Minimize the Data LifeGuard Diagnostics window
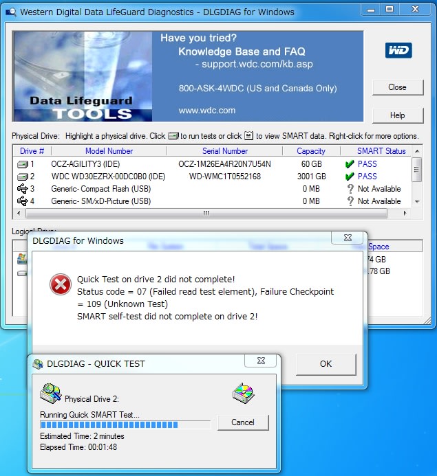 pyautogui.click(x=371, y=10)
